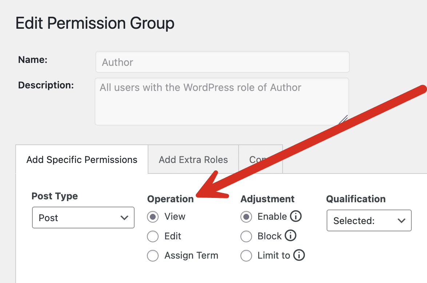Click the Description label

(x=45, y=85)
